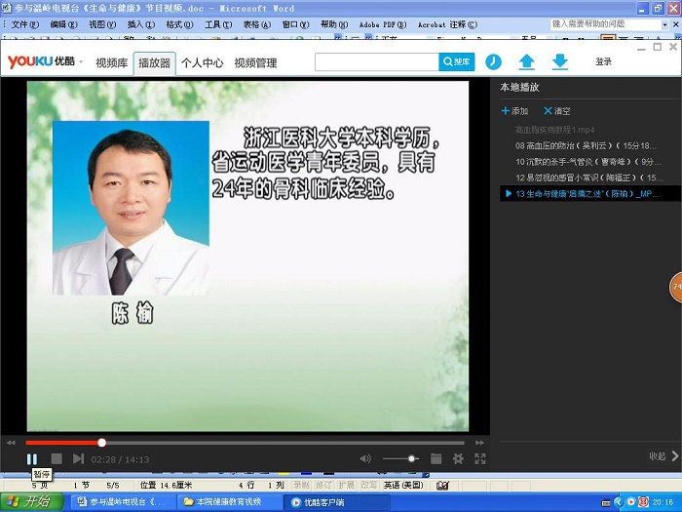Seek using the red progress bar handle
The height and width of the screenshot is (512, 682).
pyautogui.click(x=101, y=443)
